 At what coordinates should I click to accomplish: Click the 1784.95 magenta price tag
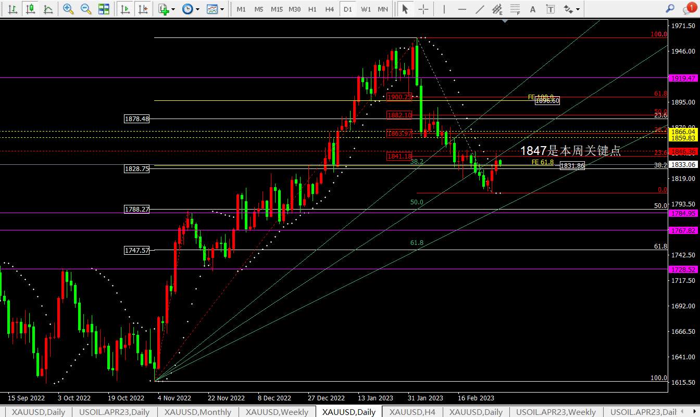pos(684,213)
